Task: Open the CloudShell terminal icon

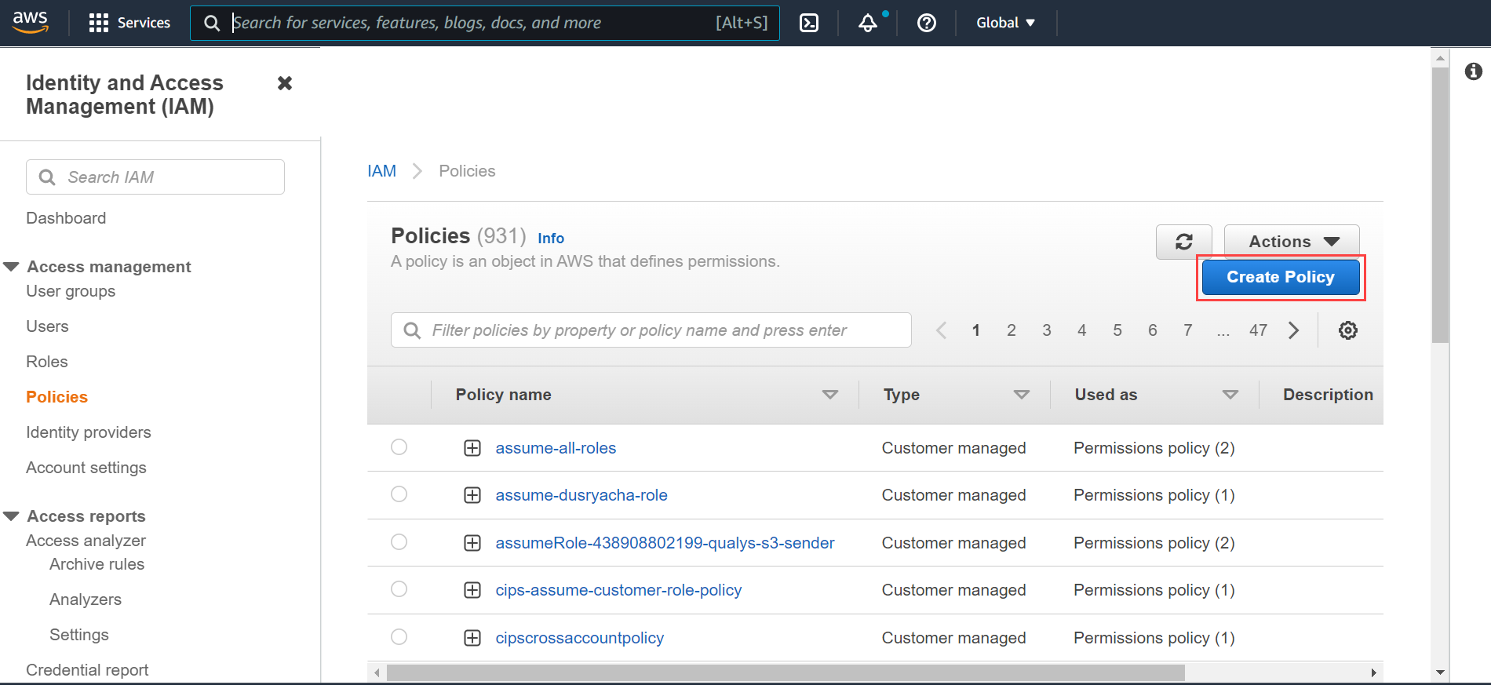Action: point(809,23)
